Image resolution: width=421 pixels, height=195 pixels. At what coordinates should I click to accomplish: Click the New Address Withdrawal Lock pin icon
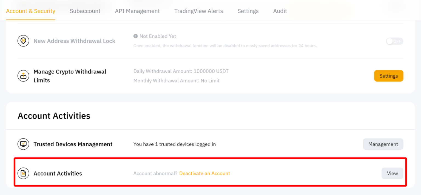click(23, 41)
